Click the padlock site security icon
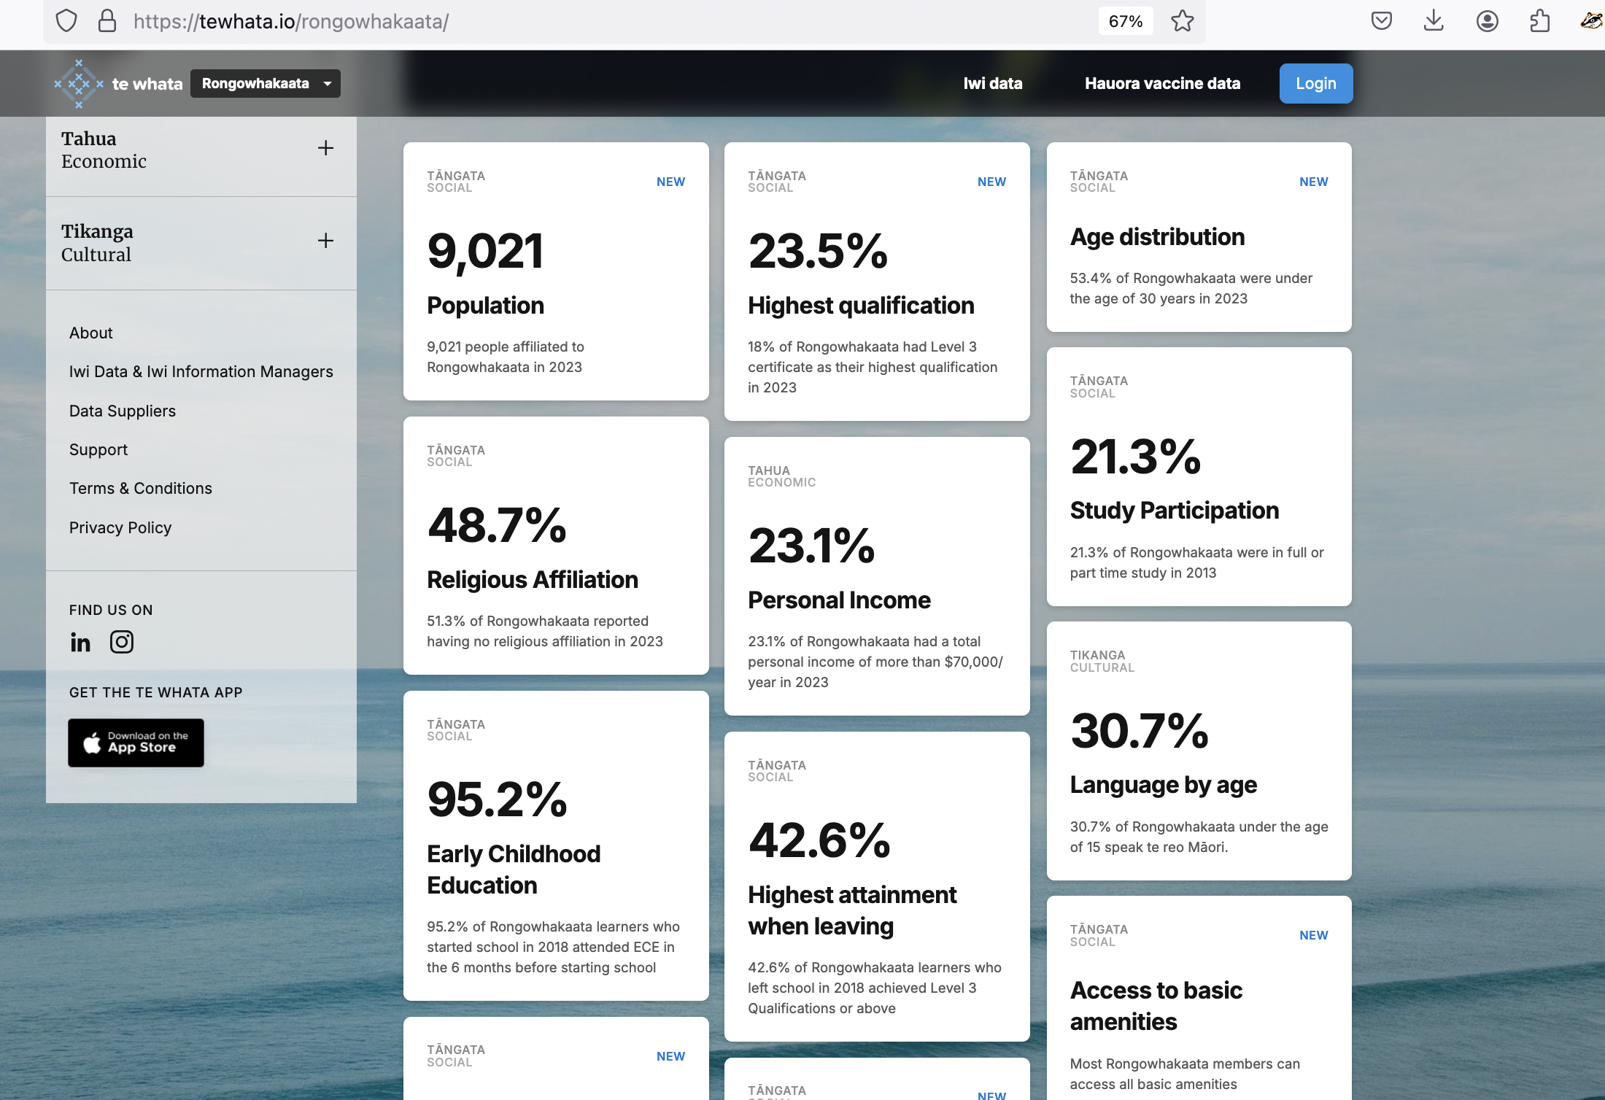Screen dimensions: 1605x1100 [107, 21]
